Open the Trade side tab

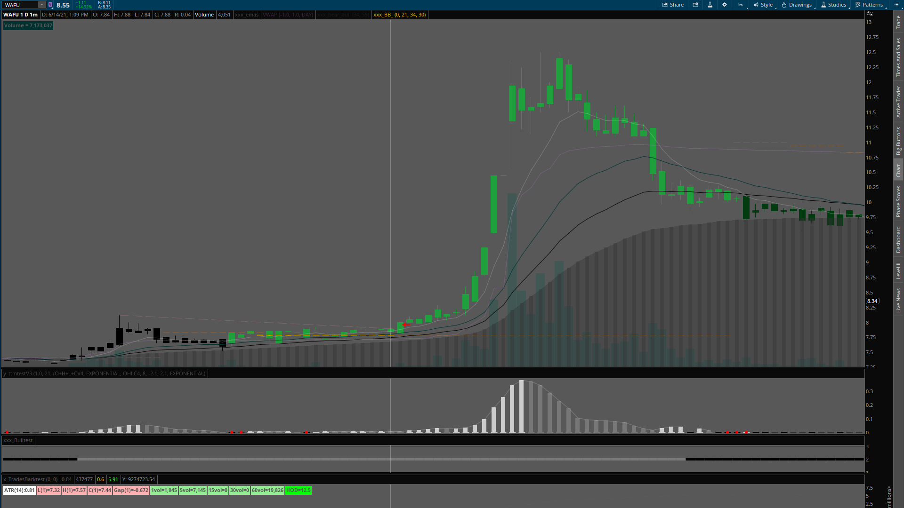click(898, 22)
